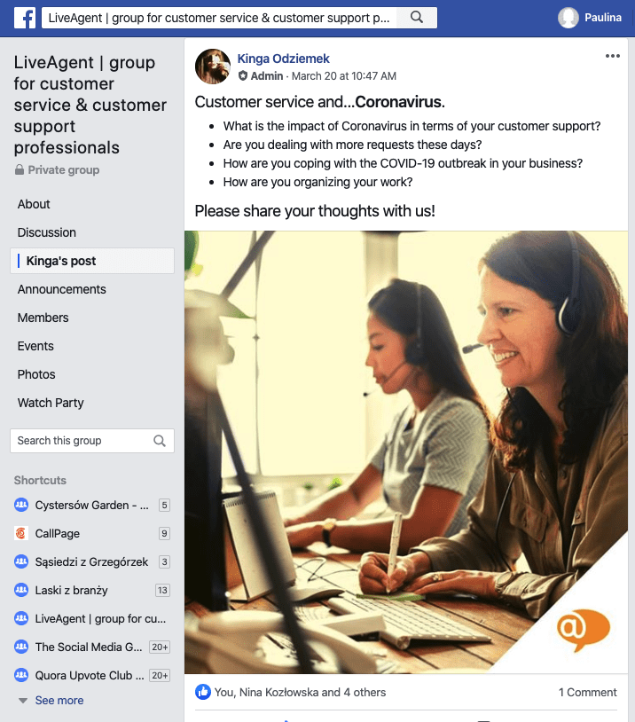Click the search icon in group search
Image resolution: width=635 pixels, height=722 pixels.
tap(160, 441)
